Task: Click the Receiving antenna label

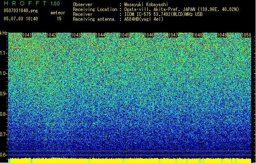Action: tap(94, 19)
